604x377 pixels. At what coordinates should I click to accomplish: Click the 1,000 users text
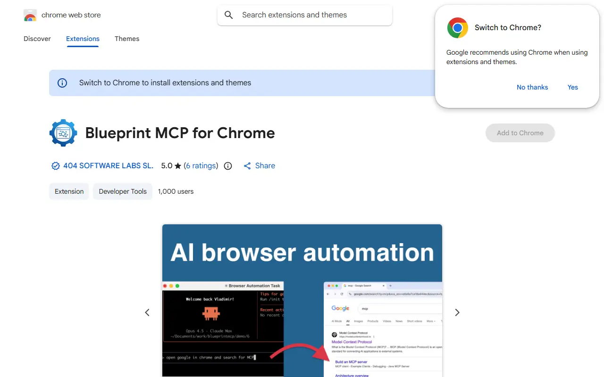pos(176,191)
